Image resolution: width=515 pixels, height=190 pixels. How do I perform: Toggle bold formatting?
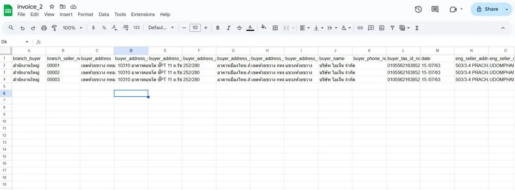pos(218,28)
